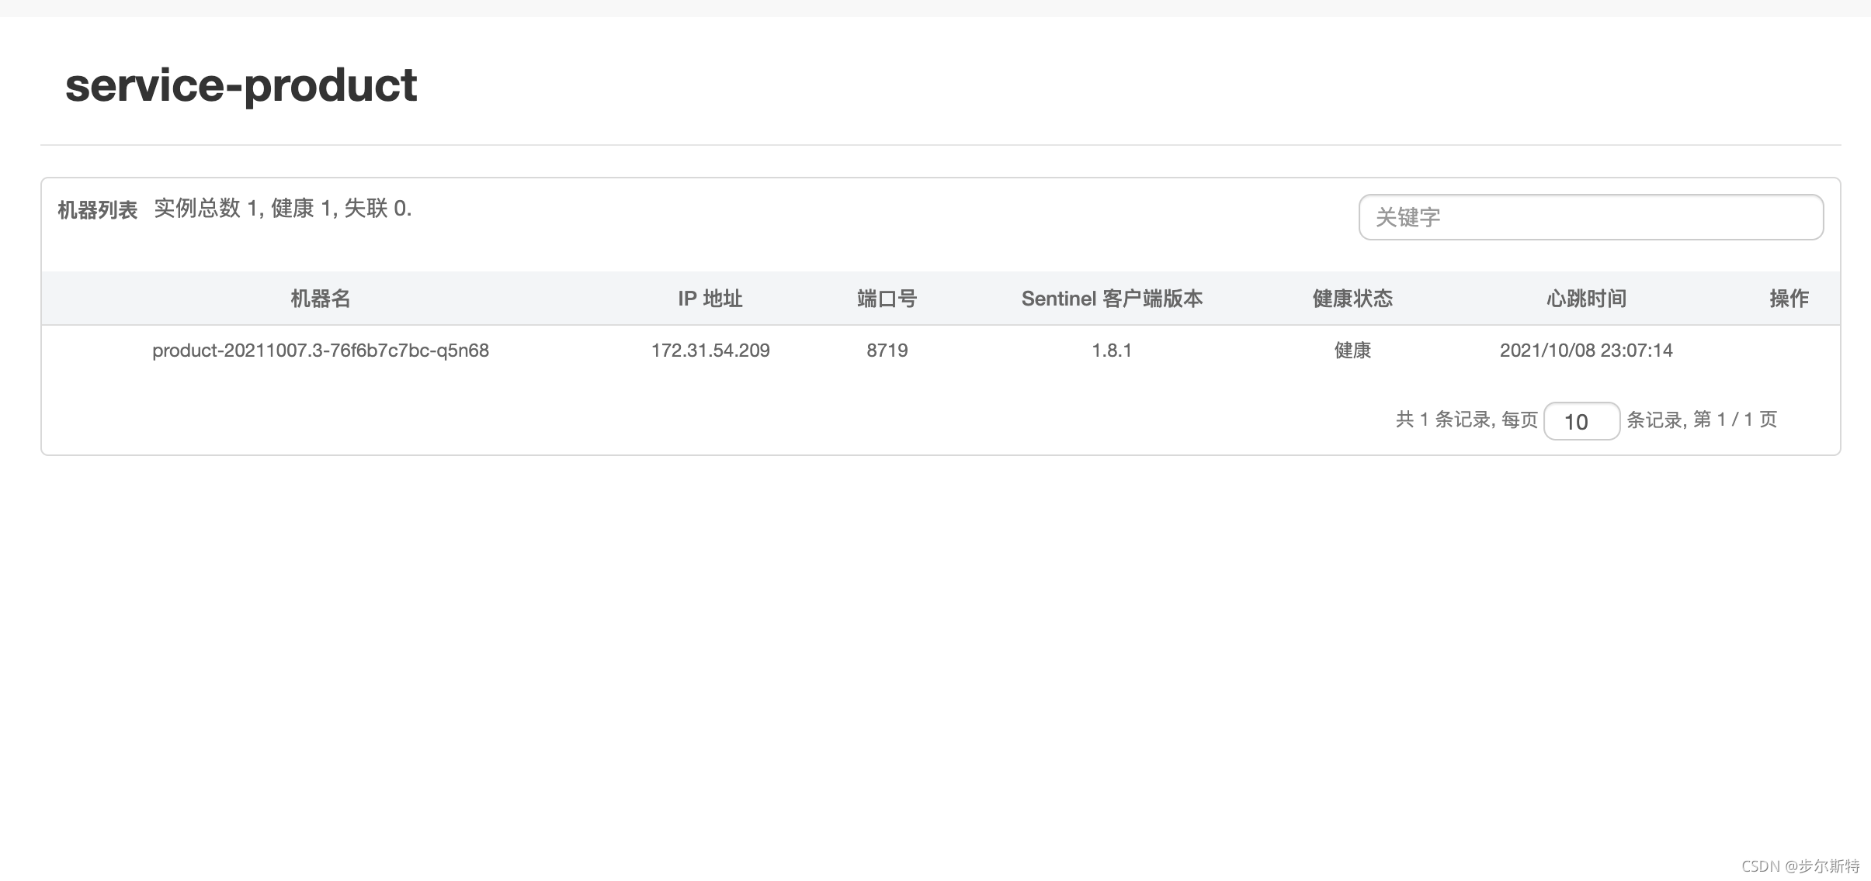Click the Sentinel 客户端版本 column header
This screenshot has height=881, width=1871.
[x=1111, y=299]
